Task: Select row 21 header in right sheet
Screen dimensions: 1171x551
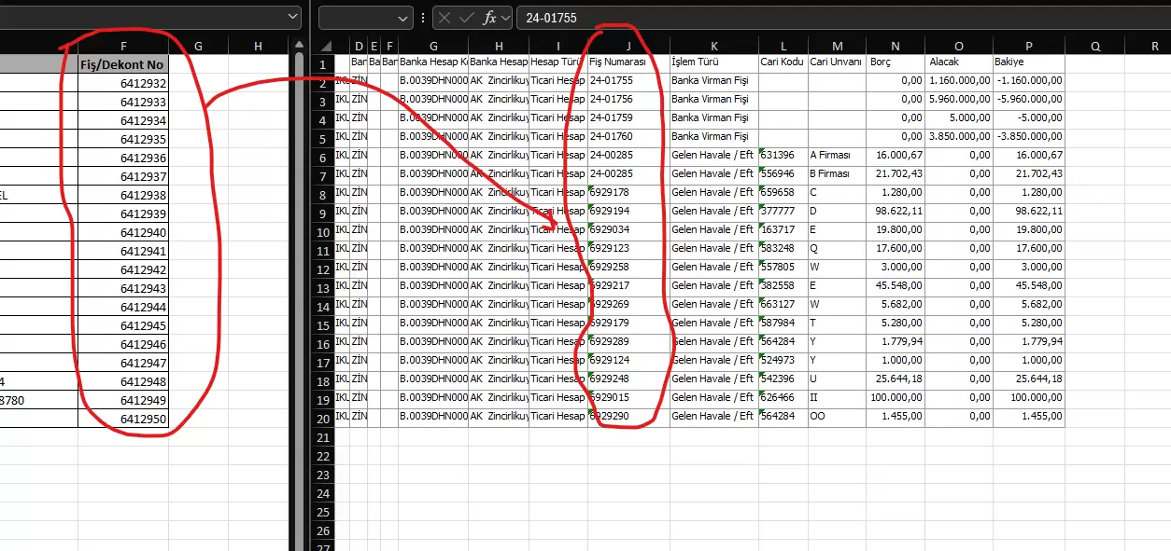Action: [x=322, y=437]
